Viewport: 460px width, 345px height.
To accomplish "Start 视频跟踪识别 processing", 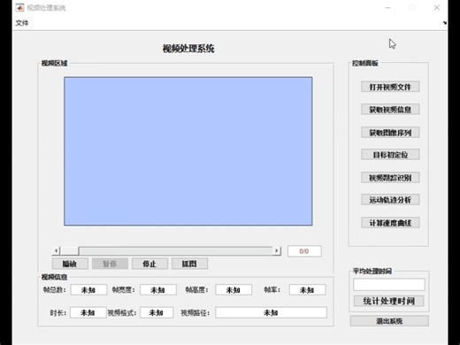I will click(390, 178).
